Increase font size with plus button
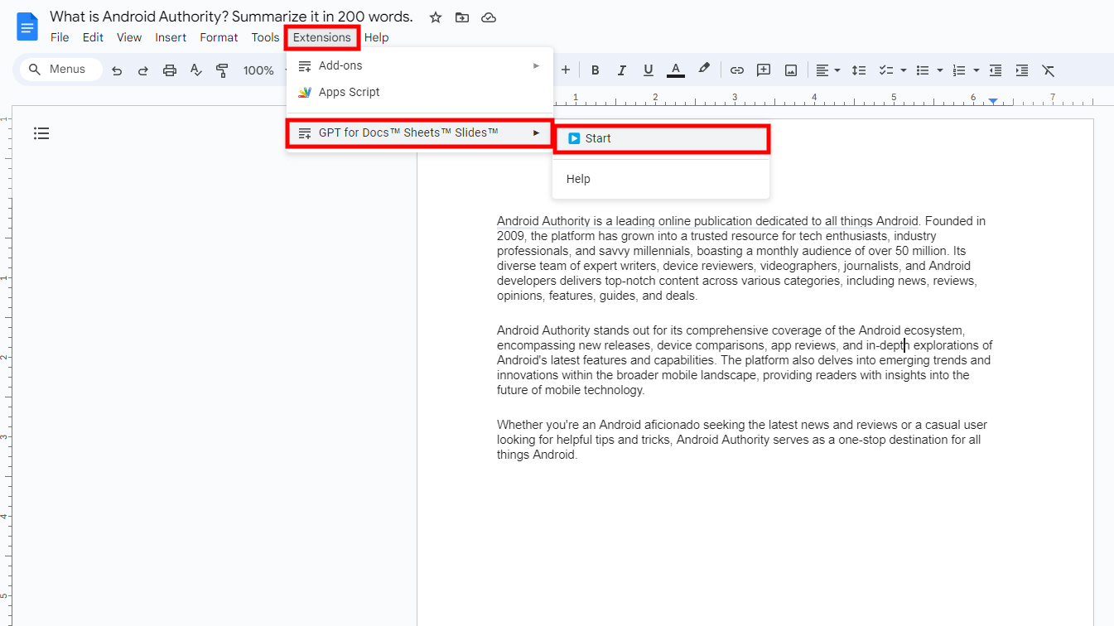 [566, 70]
